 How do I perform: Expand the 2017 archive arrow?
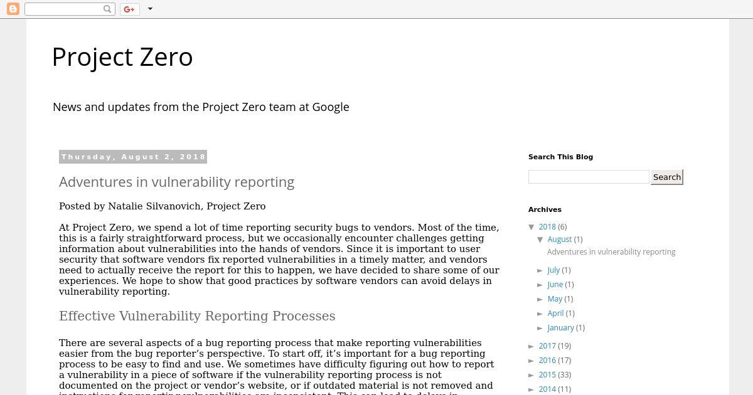pyautogui.click(x=532, y=346)
